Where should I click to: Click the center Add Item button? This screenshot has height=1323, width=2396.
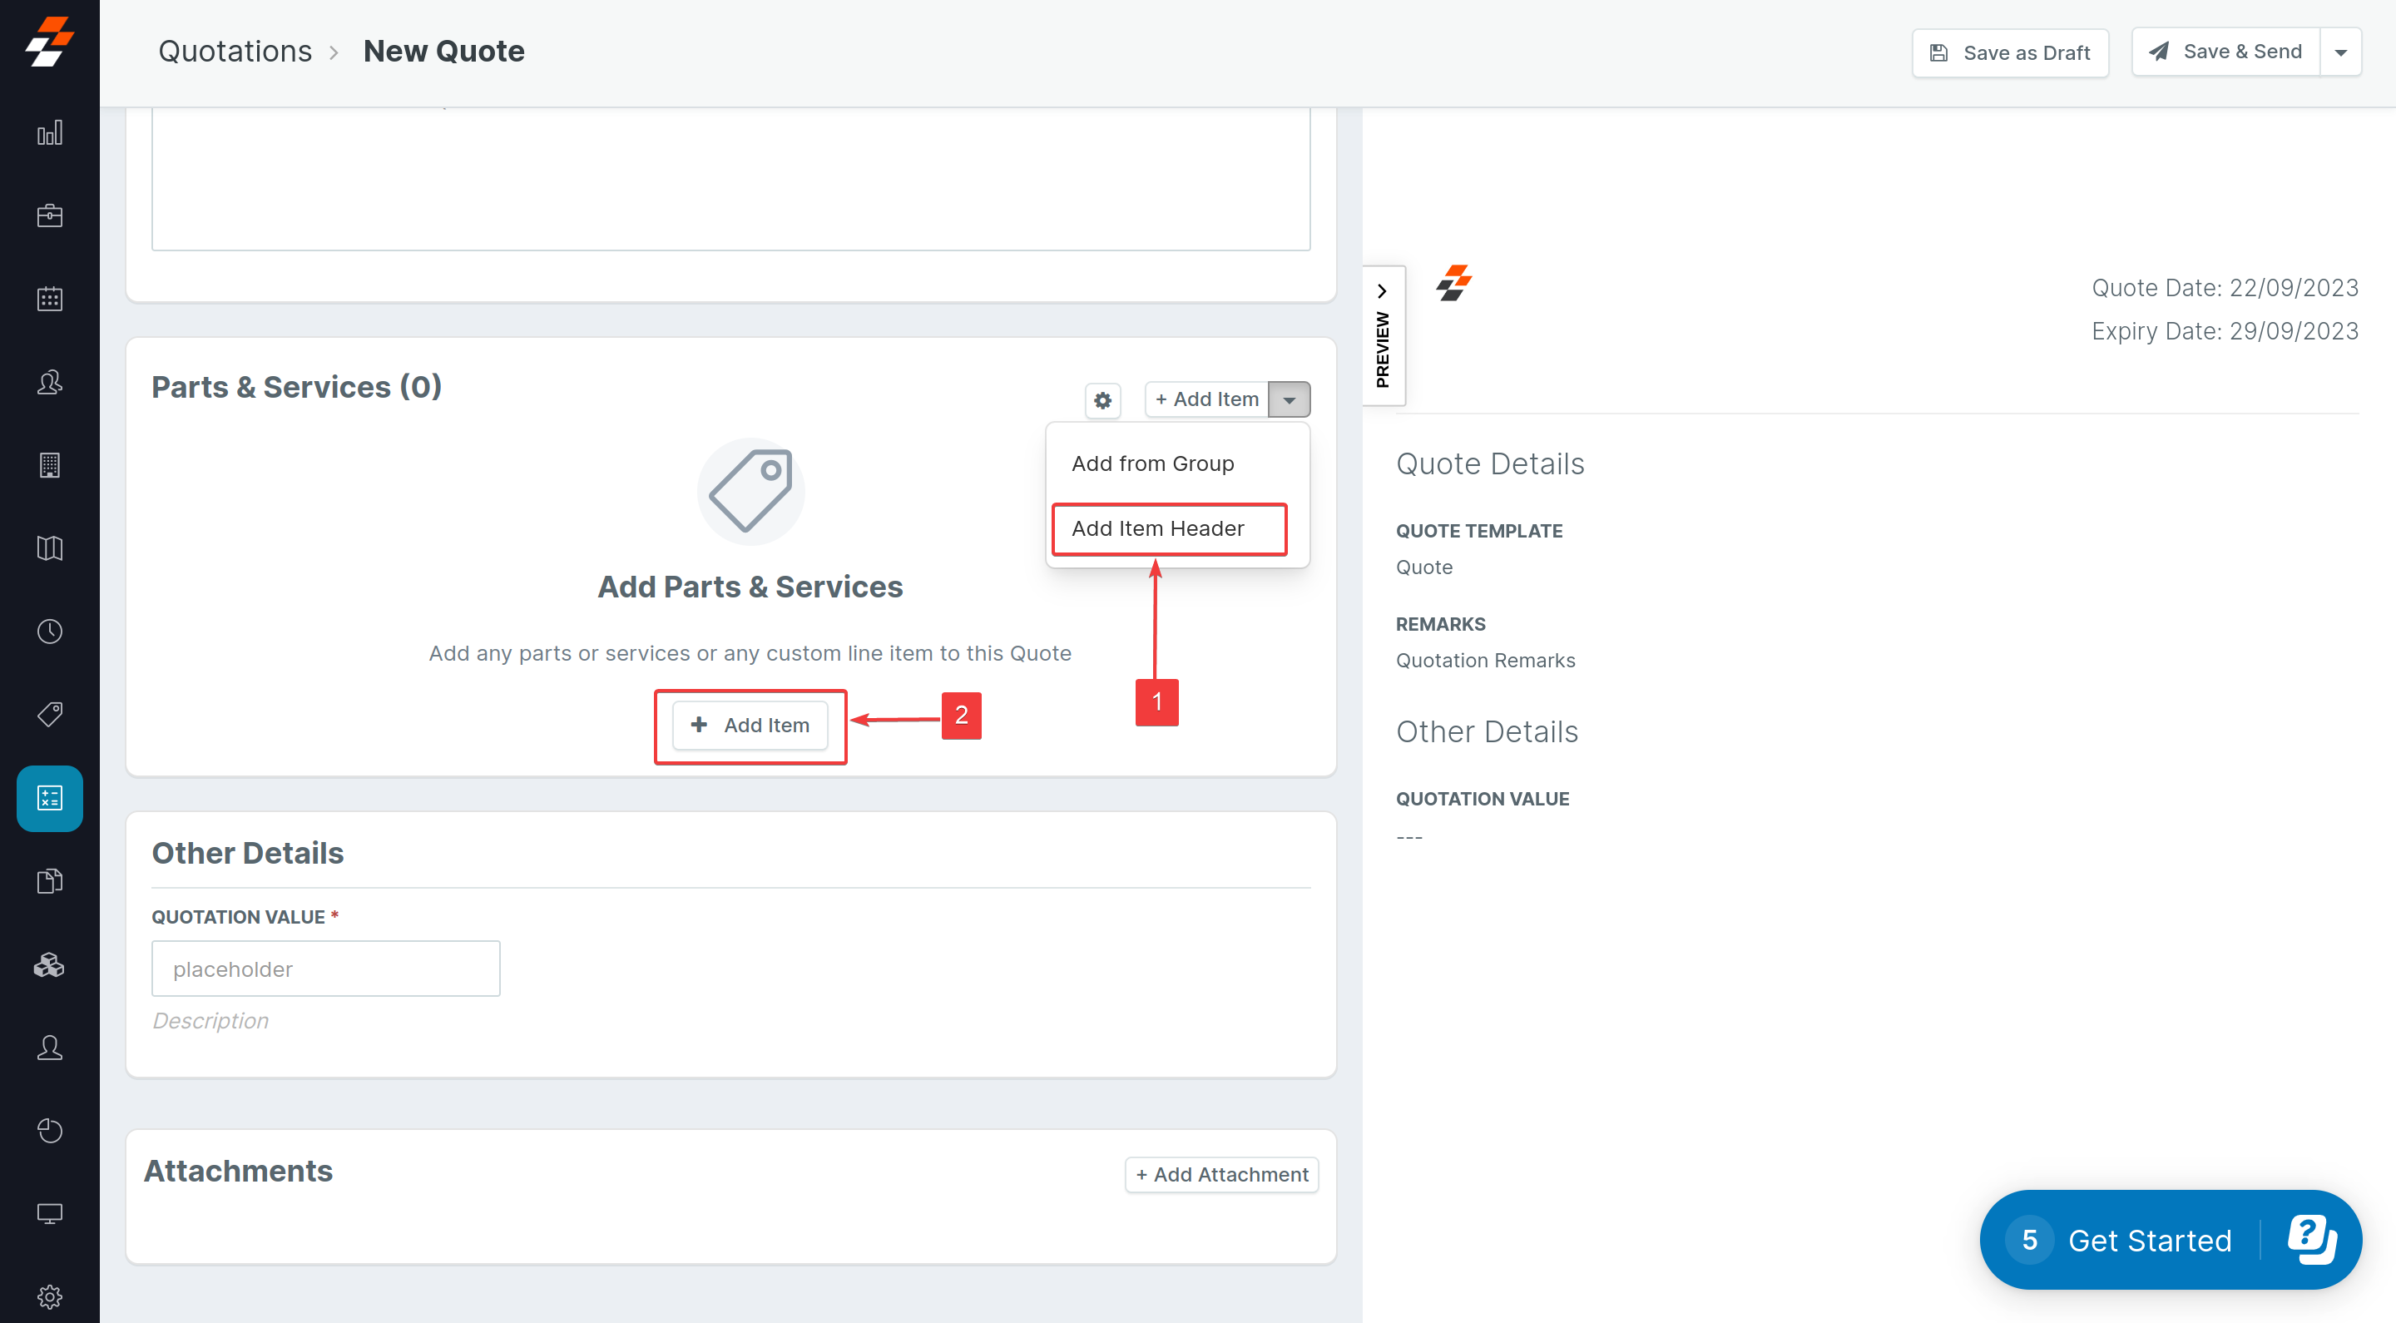(750, 725)
